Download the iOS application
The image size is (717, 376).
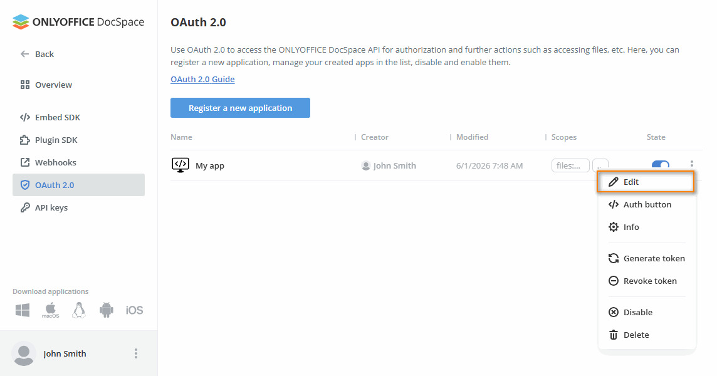134,310
